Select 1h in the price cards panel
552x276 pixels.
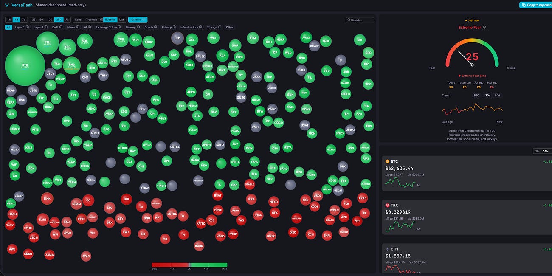coord(537,151)
